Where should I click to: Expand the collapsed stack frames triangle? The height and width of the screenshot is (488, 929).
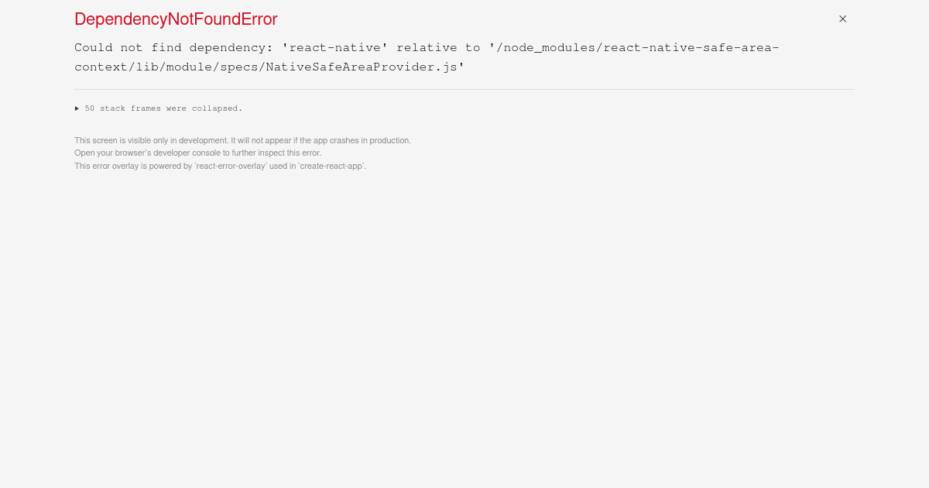pos(77,108)
